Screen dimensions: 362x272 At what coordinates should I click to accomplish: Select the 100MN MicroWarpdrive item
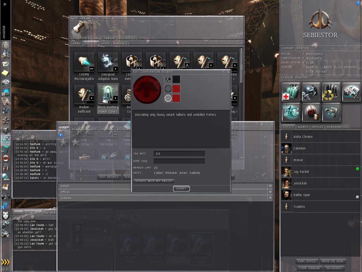pos(84,66)
